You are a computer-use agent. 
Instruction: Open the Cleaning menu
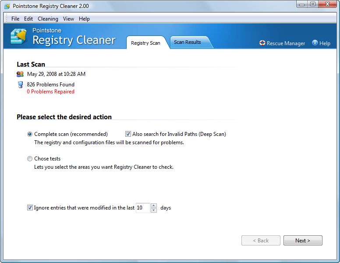tap(48, 19)
